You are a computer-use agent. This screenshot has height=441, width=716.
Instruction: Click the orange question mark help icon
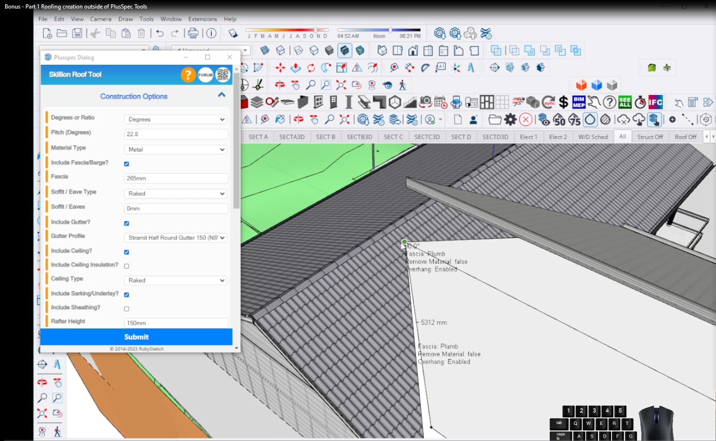coord(188,75)
